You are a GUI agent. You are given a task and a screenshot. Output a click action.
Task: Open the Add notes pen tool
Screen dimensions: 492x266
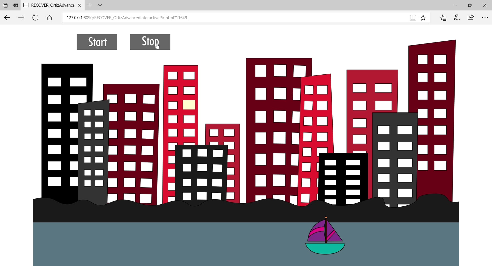(457, 18)
